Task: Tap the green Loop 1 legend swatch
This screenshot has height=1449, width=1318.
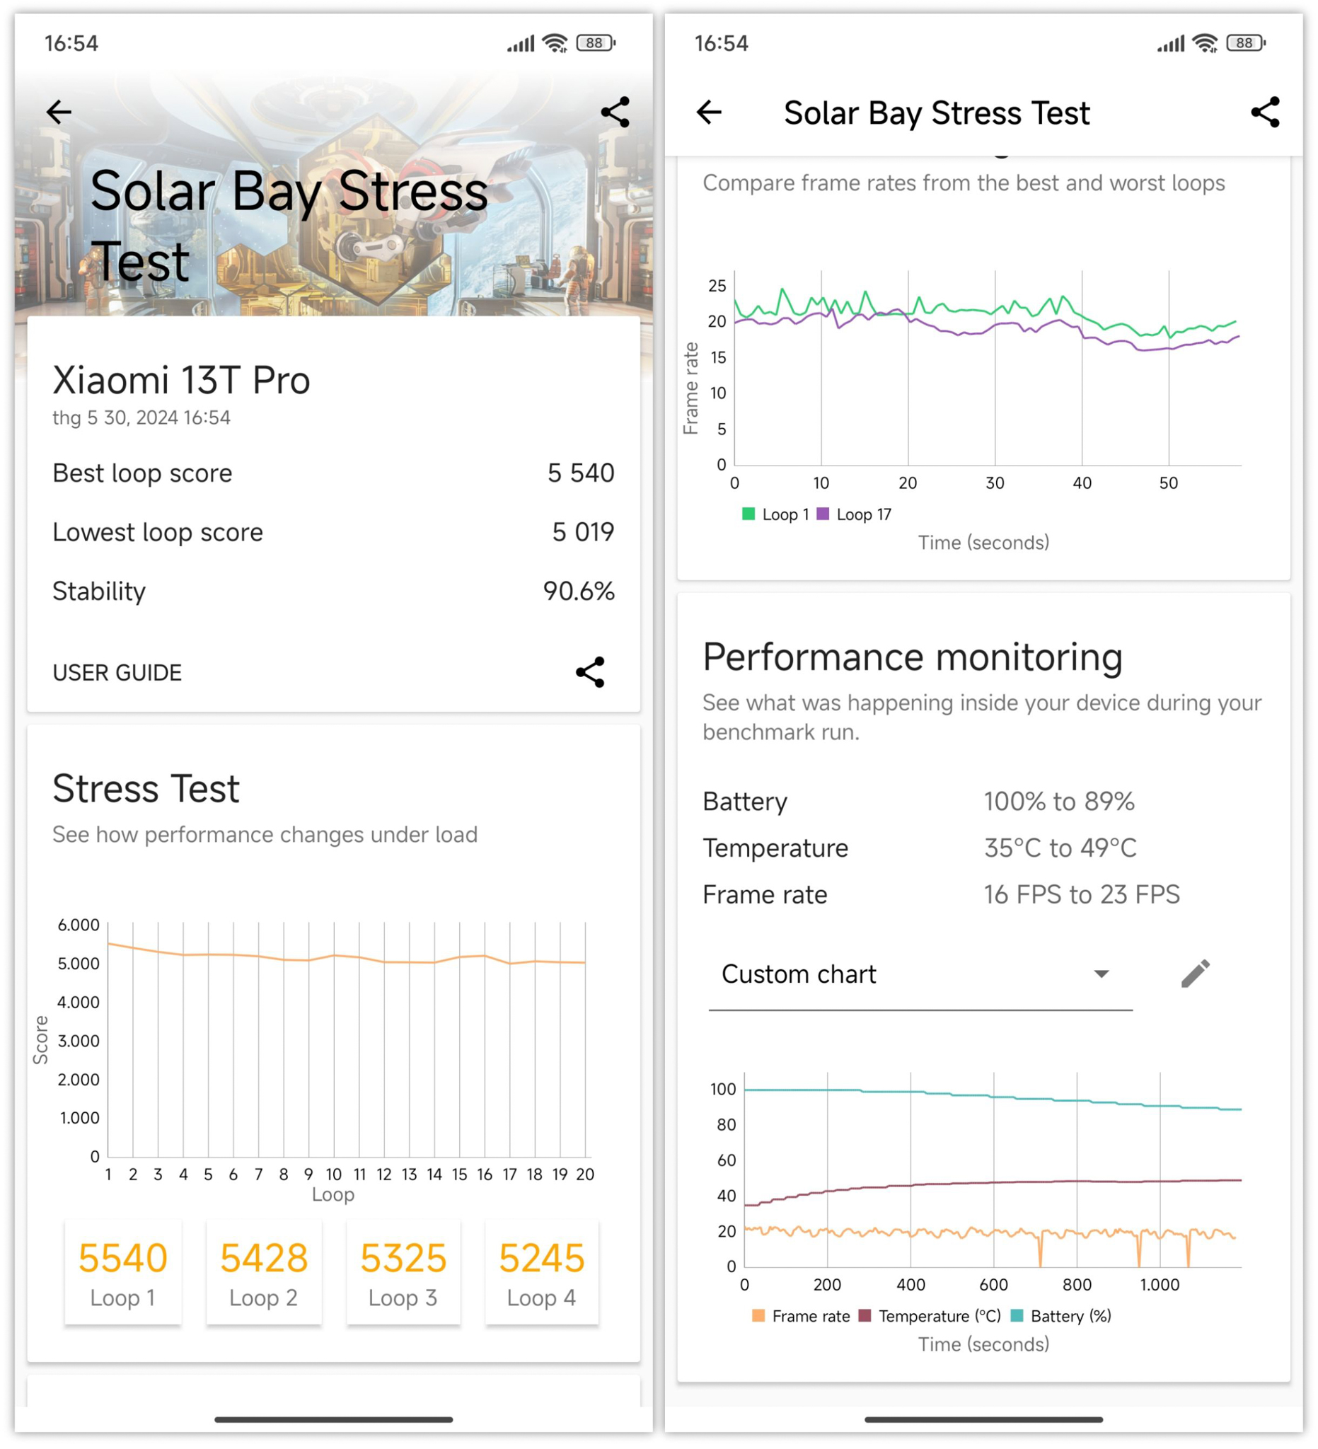Action: tap(748, 514)
